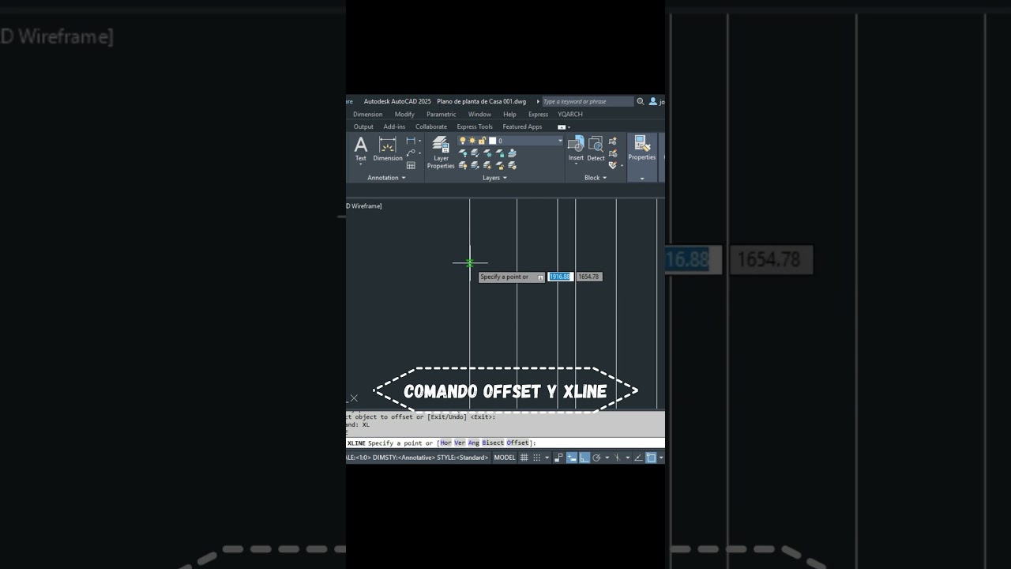Select the Text tool in Annotation panel
Image resolution: width=1011 pixels, height=569 pixels.
[x=360, y=148]
